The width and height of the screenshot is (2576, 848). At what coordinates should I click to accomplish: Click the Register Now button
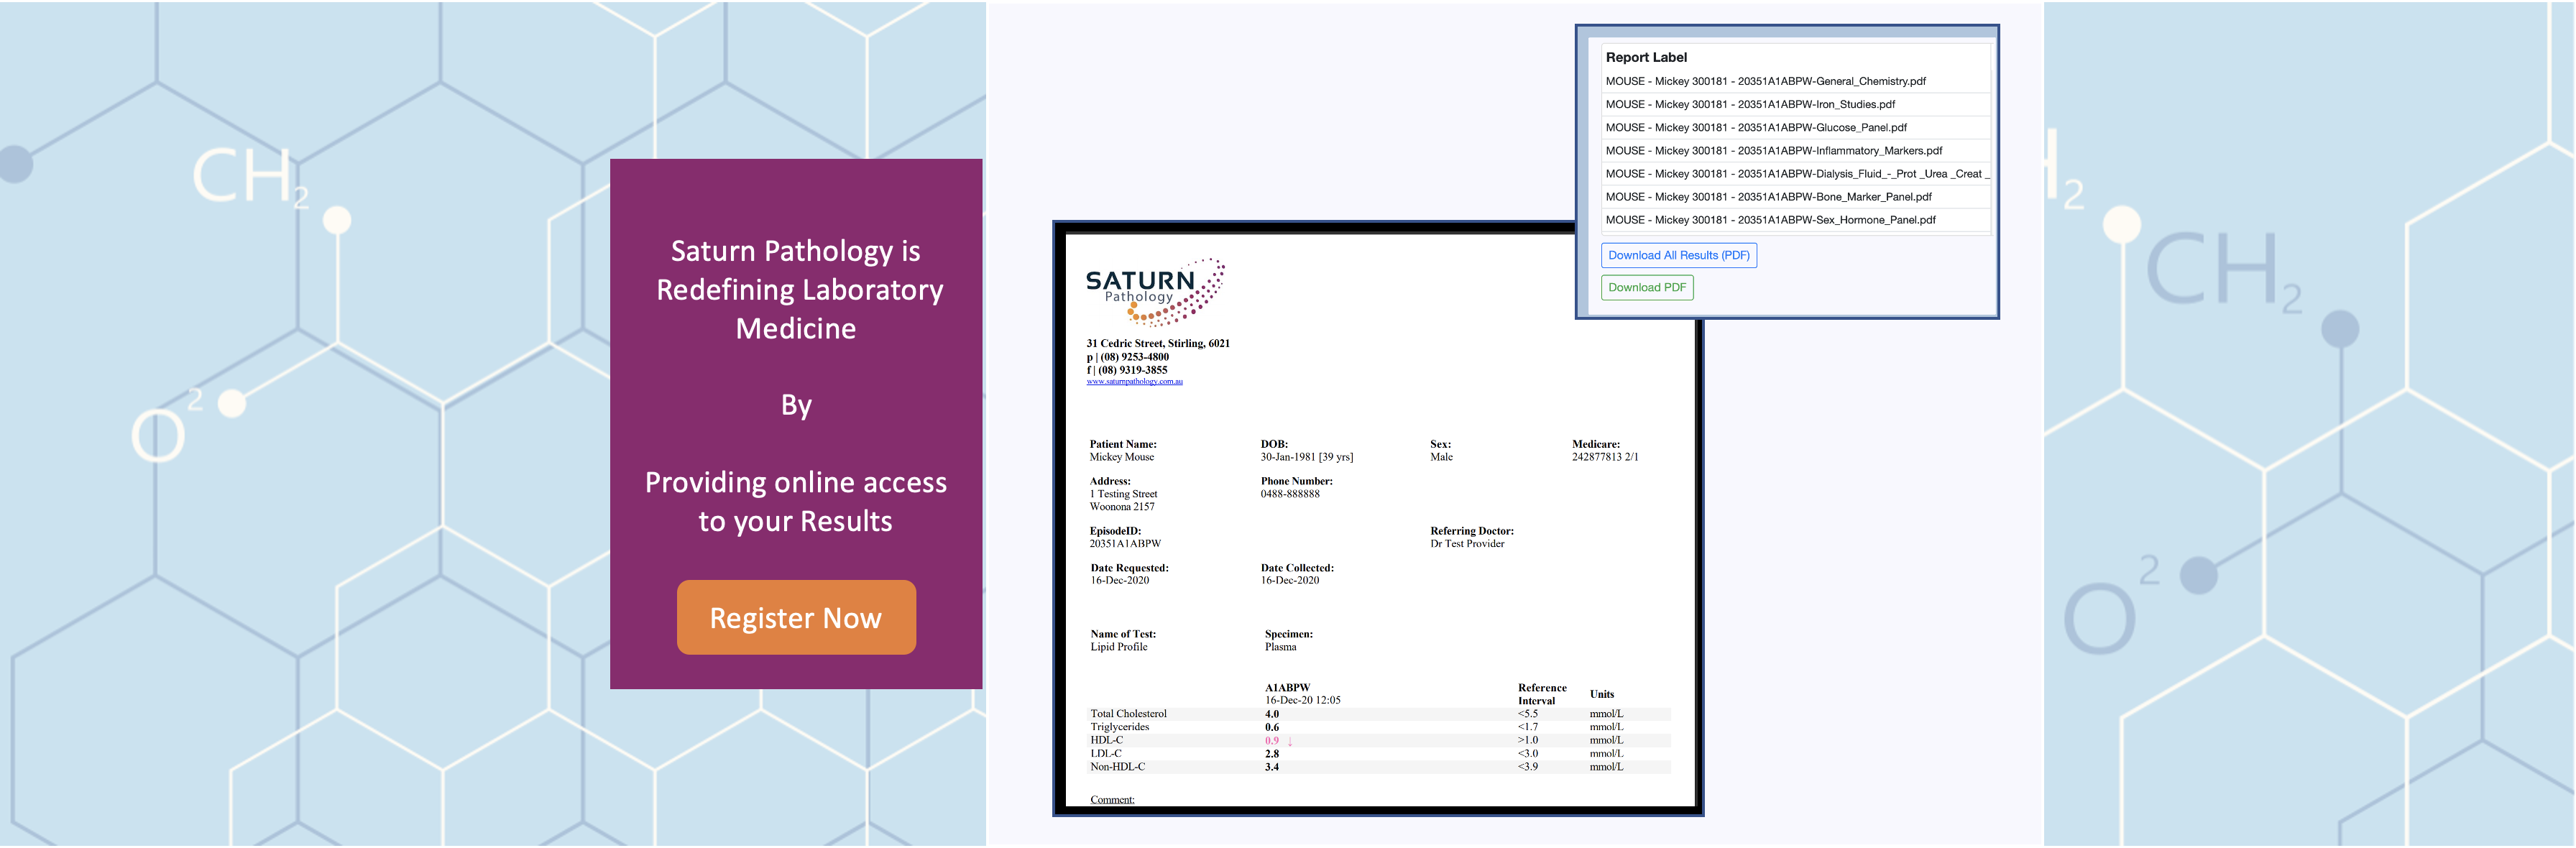pos(796,617)
